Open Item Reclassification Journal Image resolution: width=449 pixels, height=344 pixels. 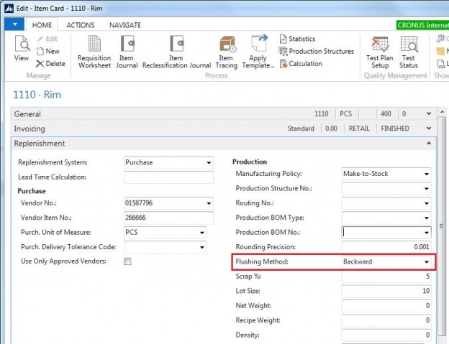(x=176, y=52)
